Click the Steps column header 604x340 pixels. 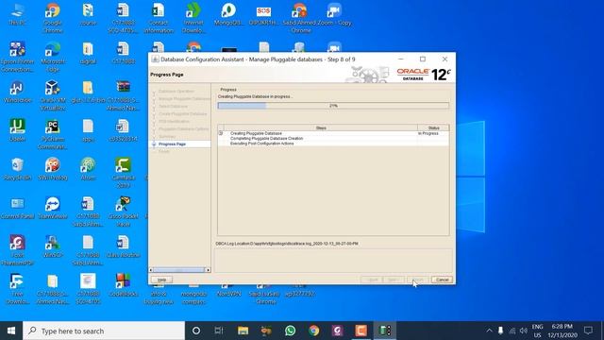pyautogui.click(x=321, y=127)
